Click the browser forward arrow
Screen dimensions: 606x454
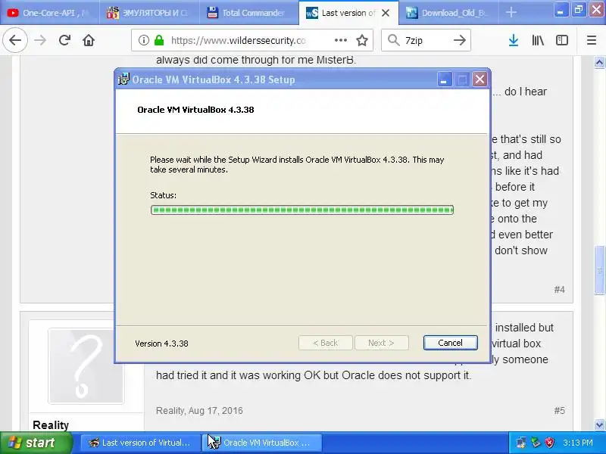click(x=40, y=40)
